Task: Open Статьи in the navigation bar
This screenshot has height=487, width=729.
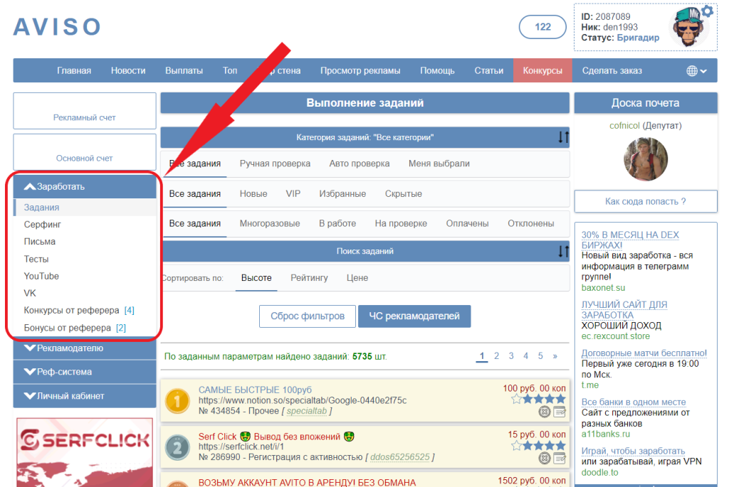Action: tap(488, 70)
